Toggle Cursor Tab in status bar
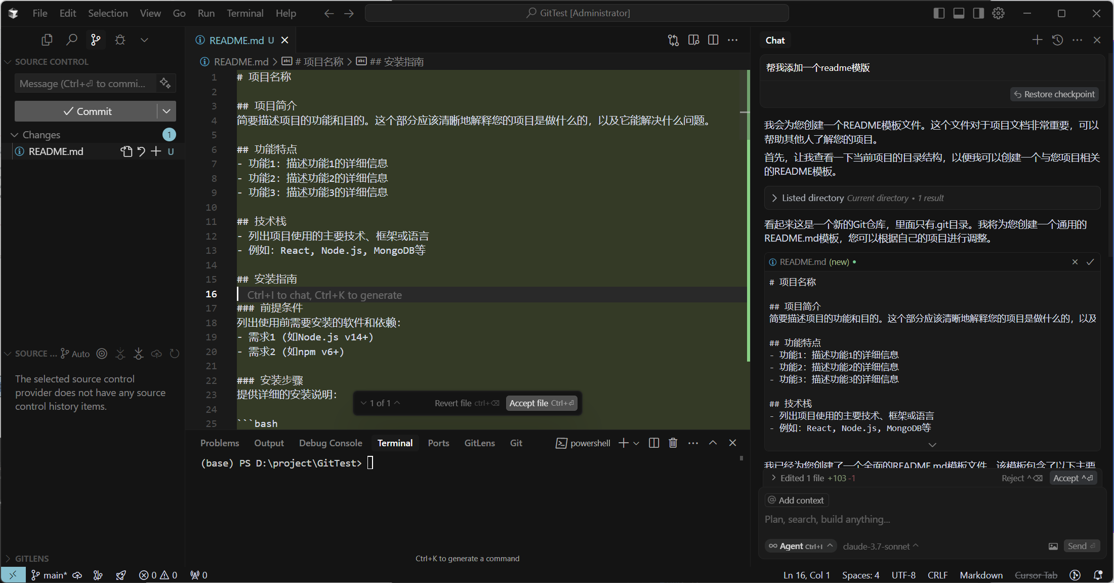The image size is (1114, 583). [x=1036, y=575]
